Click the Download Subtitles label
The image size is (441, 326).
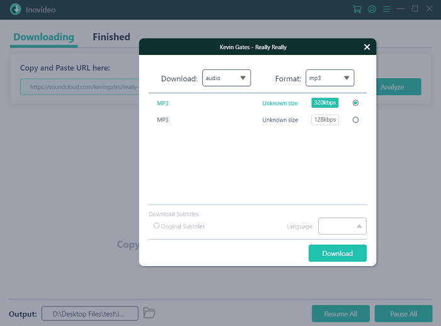coord(173,214)
